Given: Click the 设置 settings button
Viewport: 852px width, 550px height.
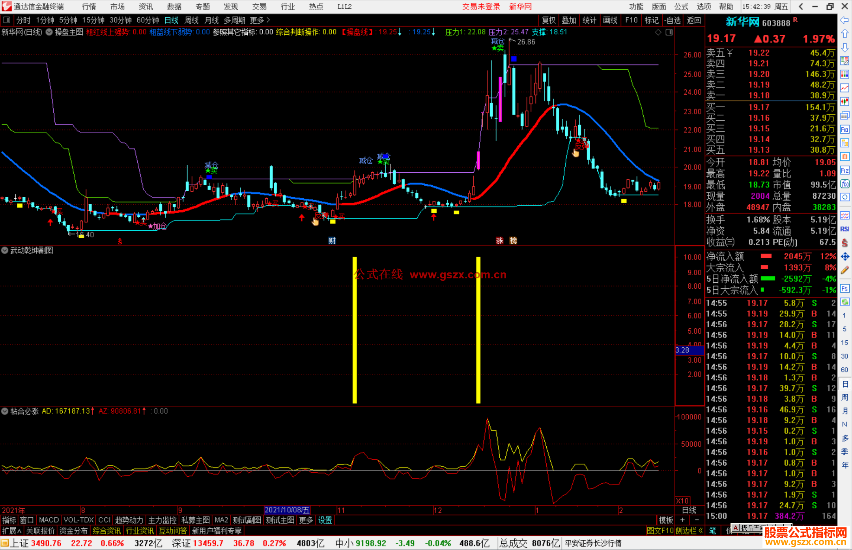Looking at the screenshot, I should coord(325,520).
